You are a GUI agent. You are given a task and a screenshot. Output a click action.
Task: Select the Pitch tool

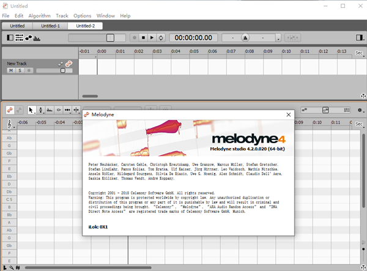pos(41,110)
